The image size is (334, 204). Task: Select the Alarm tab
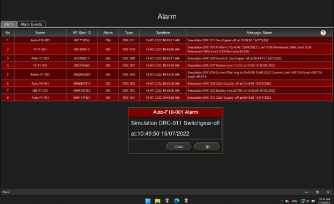pyautogui.click(x=9, y=24)
